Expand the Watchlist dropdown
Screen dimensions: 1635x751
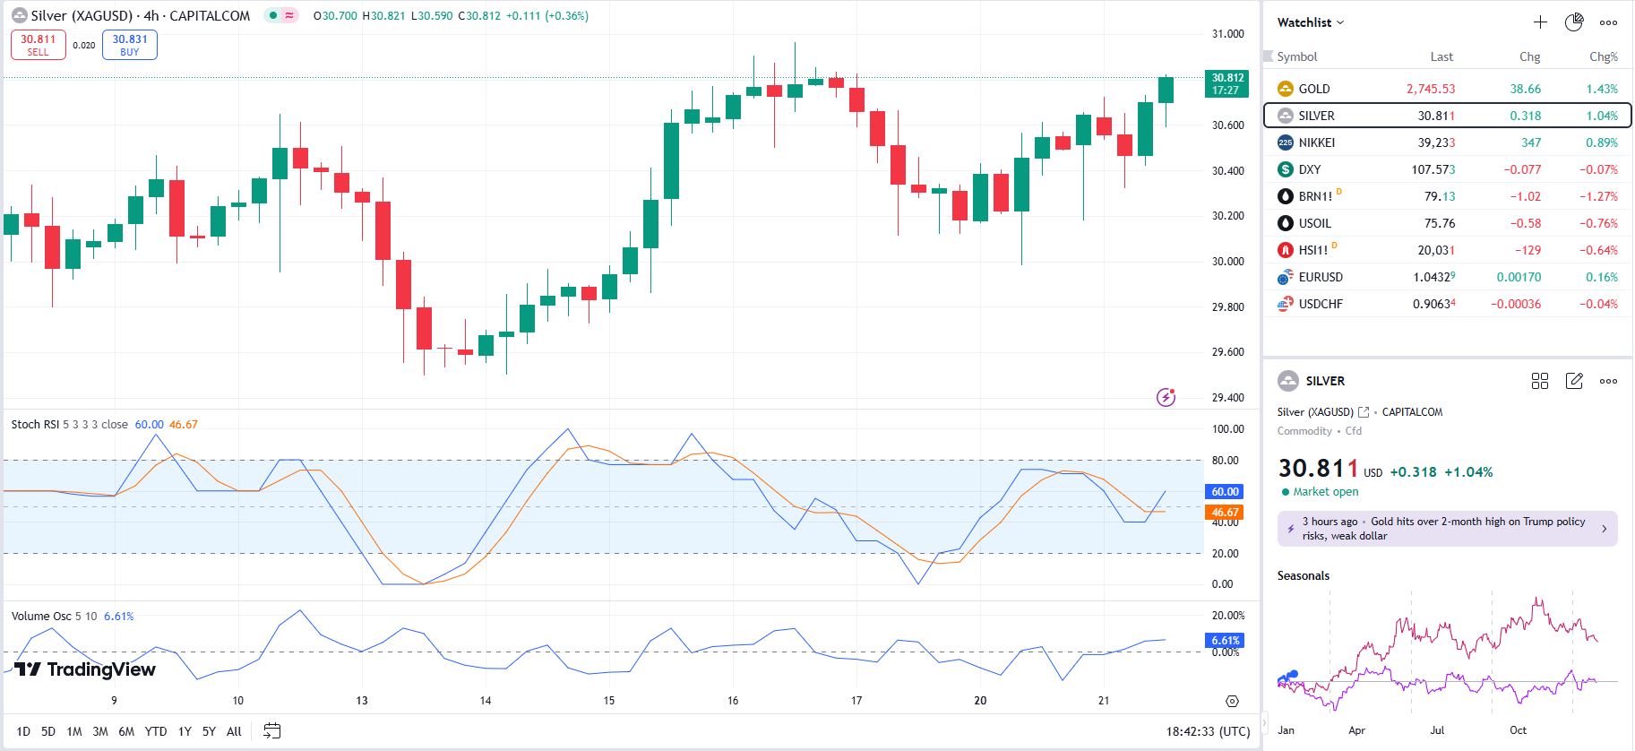[1310, 22]
